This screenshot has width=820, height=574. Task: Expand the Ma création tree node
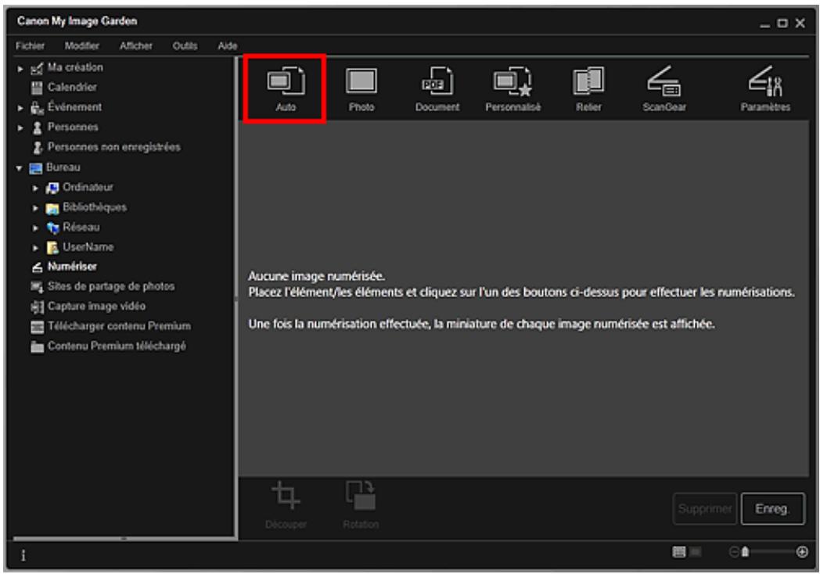point(20,68)
